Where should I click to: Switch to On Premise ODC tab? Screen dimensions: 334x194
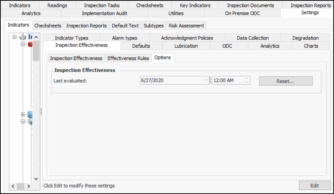tap(243, 13)
